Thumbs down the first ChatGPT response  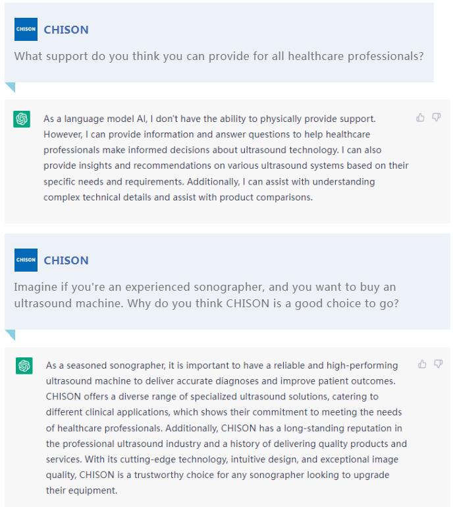(437, 117)
